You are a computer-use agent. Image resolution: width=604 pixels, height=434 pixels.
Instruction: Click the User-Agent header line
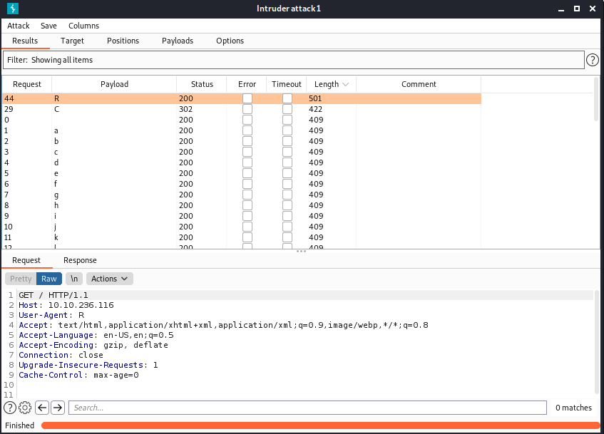coord(51,315)
